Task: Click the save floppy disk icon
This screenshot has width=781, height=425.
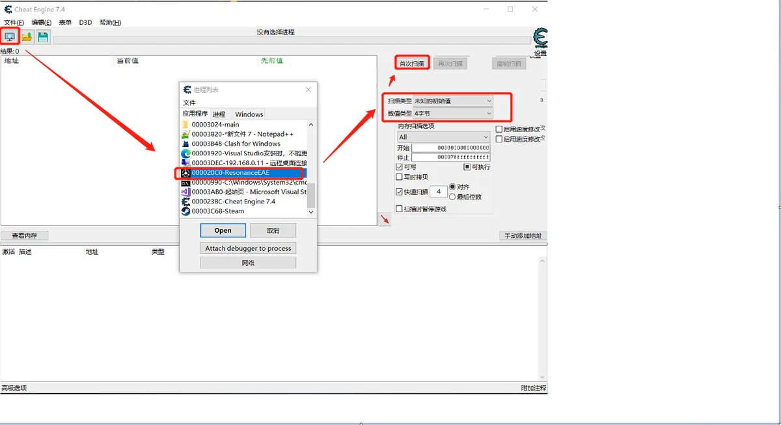Action: [43, 37]
